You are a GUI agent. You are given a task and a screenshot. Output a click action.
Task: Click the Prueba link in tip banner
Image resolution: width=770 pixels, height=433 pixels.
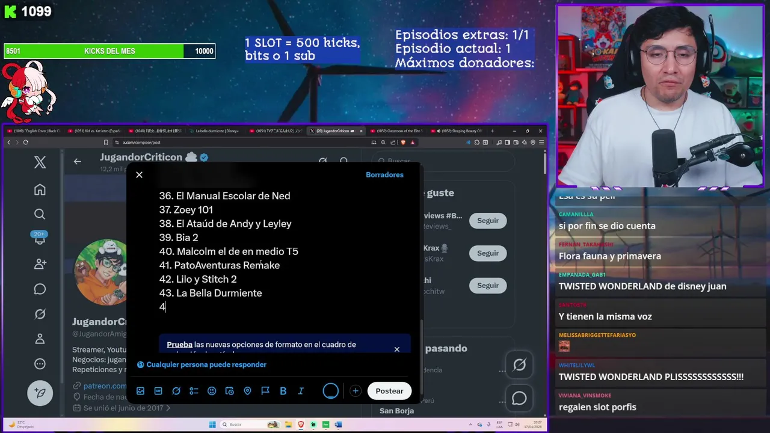179,345
